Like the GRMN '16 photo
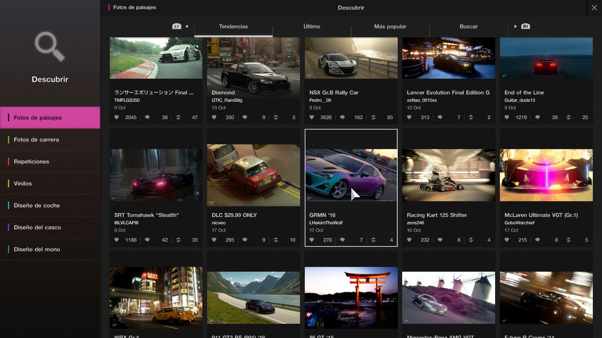This screenshot has width=602, height=338. (311, 240)
